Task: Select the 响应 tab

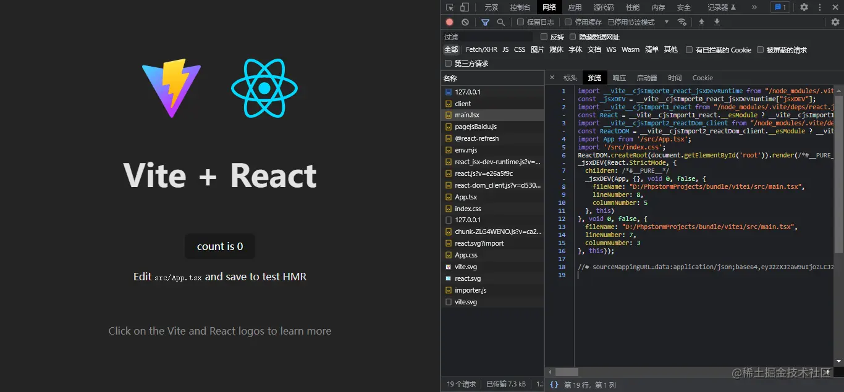Action: tap(619, 78)
